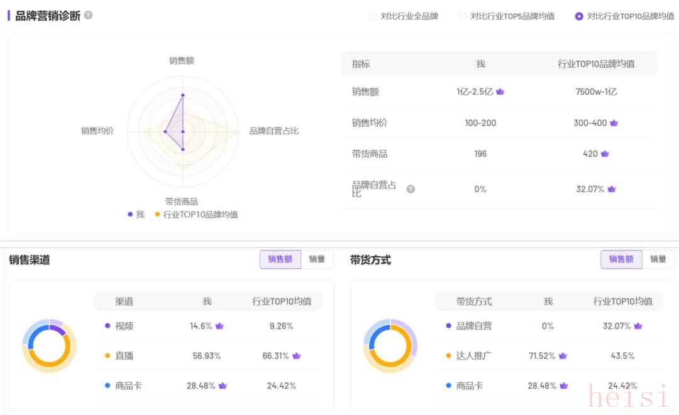This screenshot has height=415, width=679.
Task: Toggle 我 legend item under radar chart
Action: pyautogui.click(x=135, y=215)
